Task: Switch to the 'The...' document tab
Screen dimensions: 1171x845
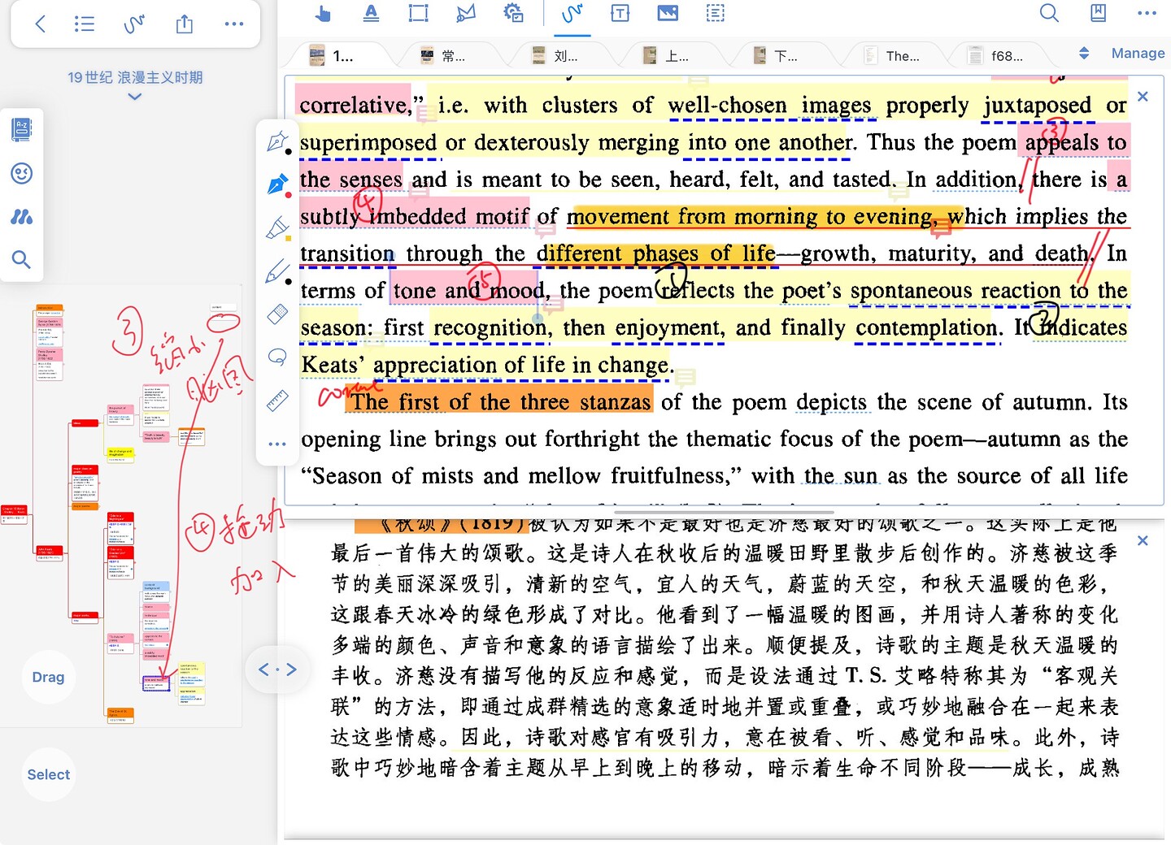Action: pos(892,55)
